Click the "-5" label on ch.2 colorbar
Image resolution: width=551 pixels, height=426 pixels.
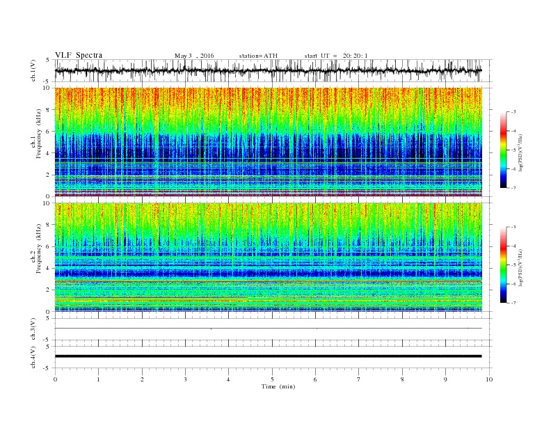[x=513, y=265]
